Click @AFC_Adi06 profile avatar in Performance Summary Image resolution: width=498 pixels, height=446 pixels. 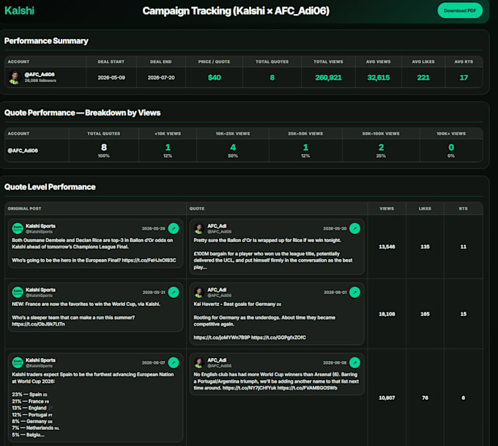15,77
